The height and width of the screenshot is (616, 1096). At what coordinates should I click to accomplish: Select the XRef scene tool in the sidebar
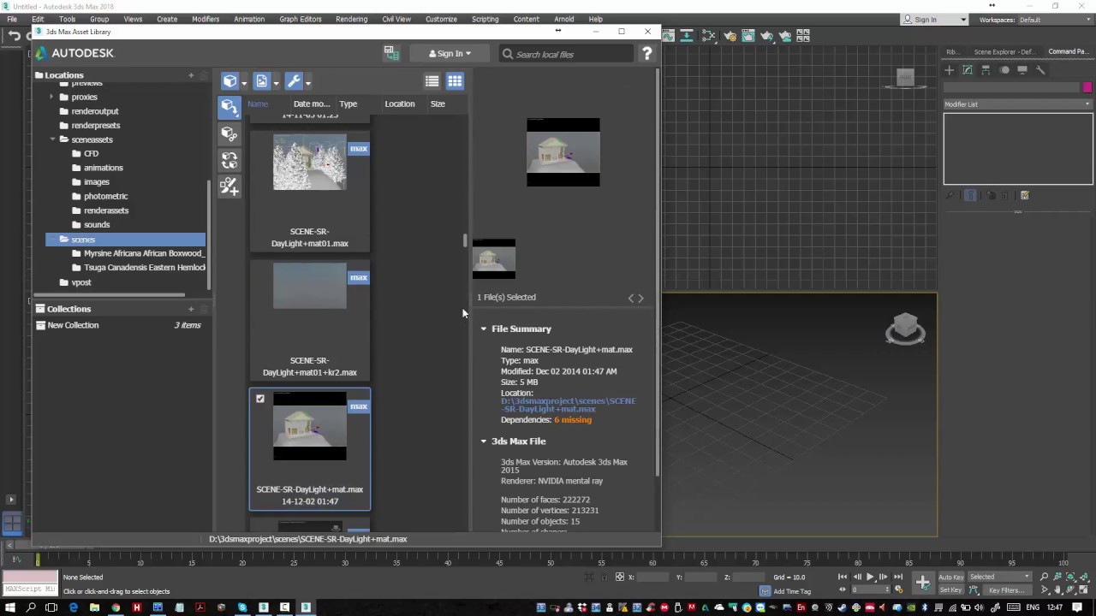coord(229,133)
